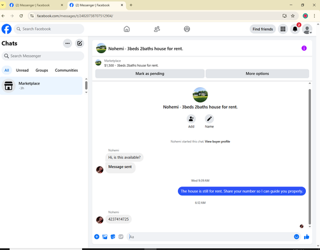The height and width of the screenshot is (250, 320).
Task: Click the install app icon in the address bar
Action: point(285,16)
